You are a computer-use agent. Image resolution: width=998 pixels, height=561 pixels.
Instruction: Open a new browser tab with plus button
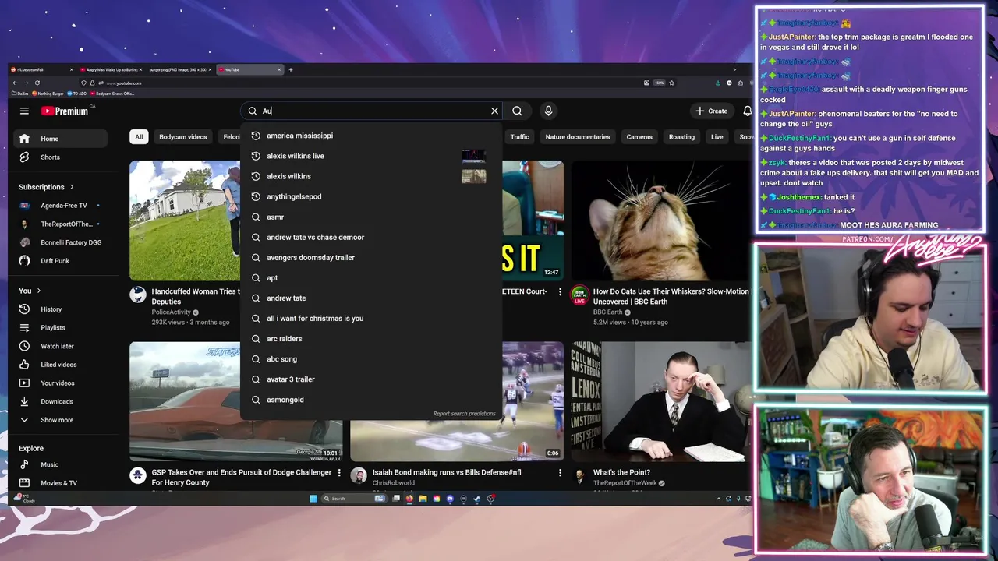point(291,69)
